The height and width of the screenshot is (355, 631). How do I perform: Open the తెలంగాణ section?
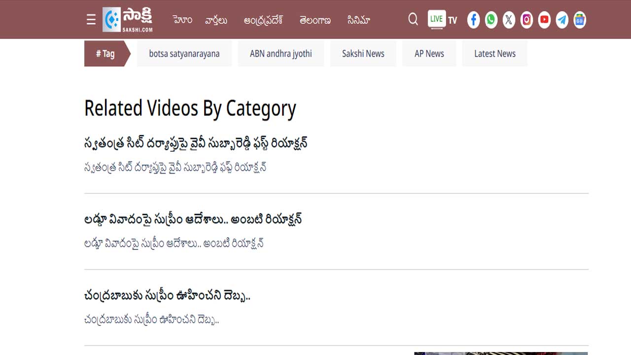315,20
